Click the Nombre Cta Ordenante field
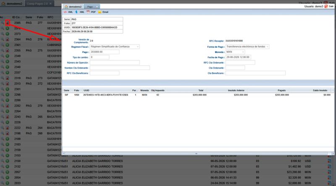Screen dimensions: 336x186 [x=120, y=68]
